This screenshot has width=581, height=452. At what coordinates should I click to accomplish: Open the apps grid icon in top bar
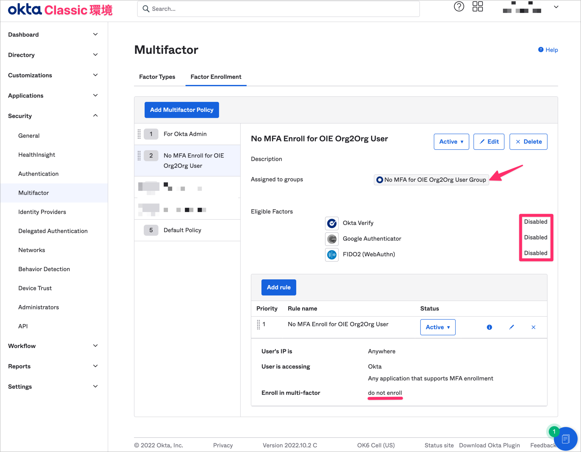pyautogui.click(x=478, y=6)
